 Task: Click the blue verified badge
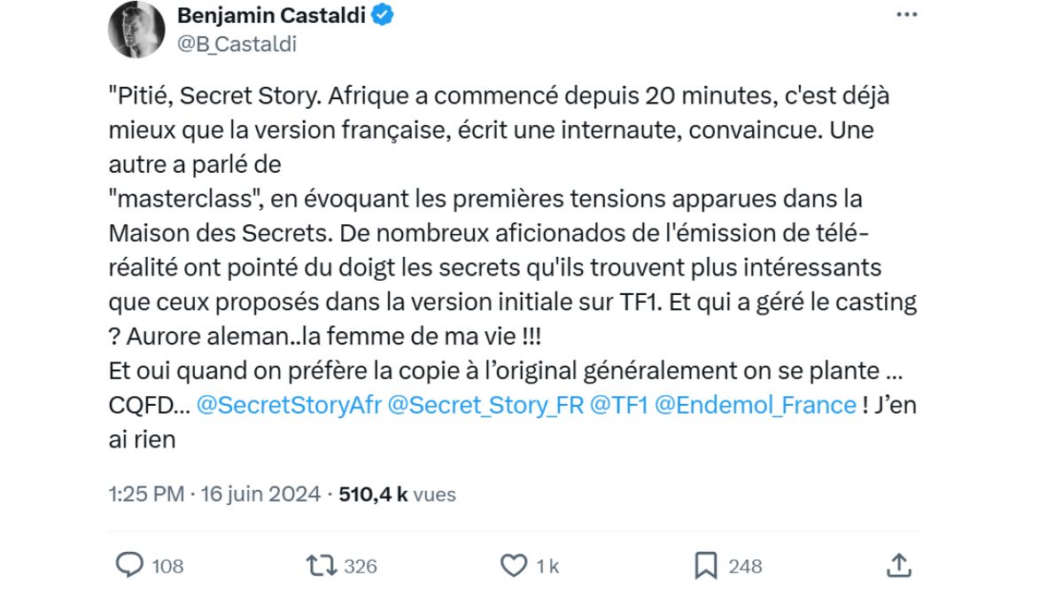383,13
